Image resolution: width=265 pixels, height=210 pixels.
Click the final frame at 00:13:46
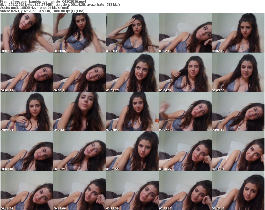click(x=238, y=191)
